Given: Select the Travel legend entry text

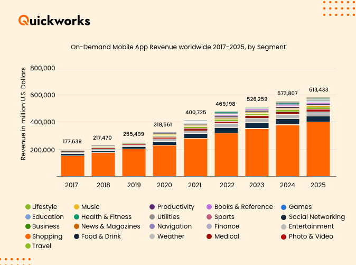Looking at the screenshot, I should click(x=42, y=246).
